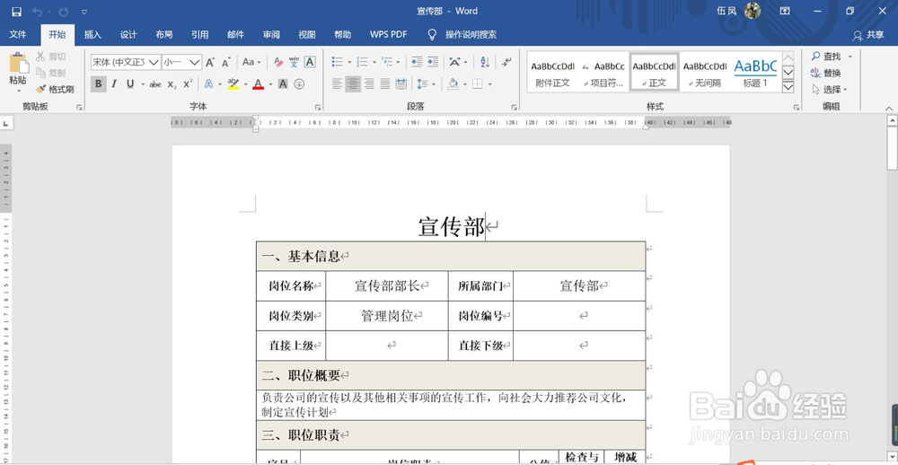Click in the 操作说明搜索 search field
Screen dimensions: 898x465
click(x=471, y=35)
